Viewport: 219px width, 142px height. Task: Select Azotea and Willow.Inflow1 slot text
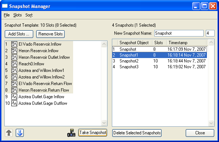pos(41,70)
